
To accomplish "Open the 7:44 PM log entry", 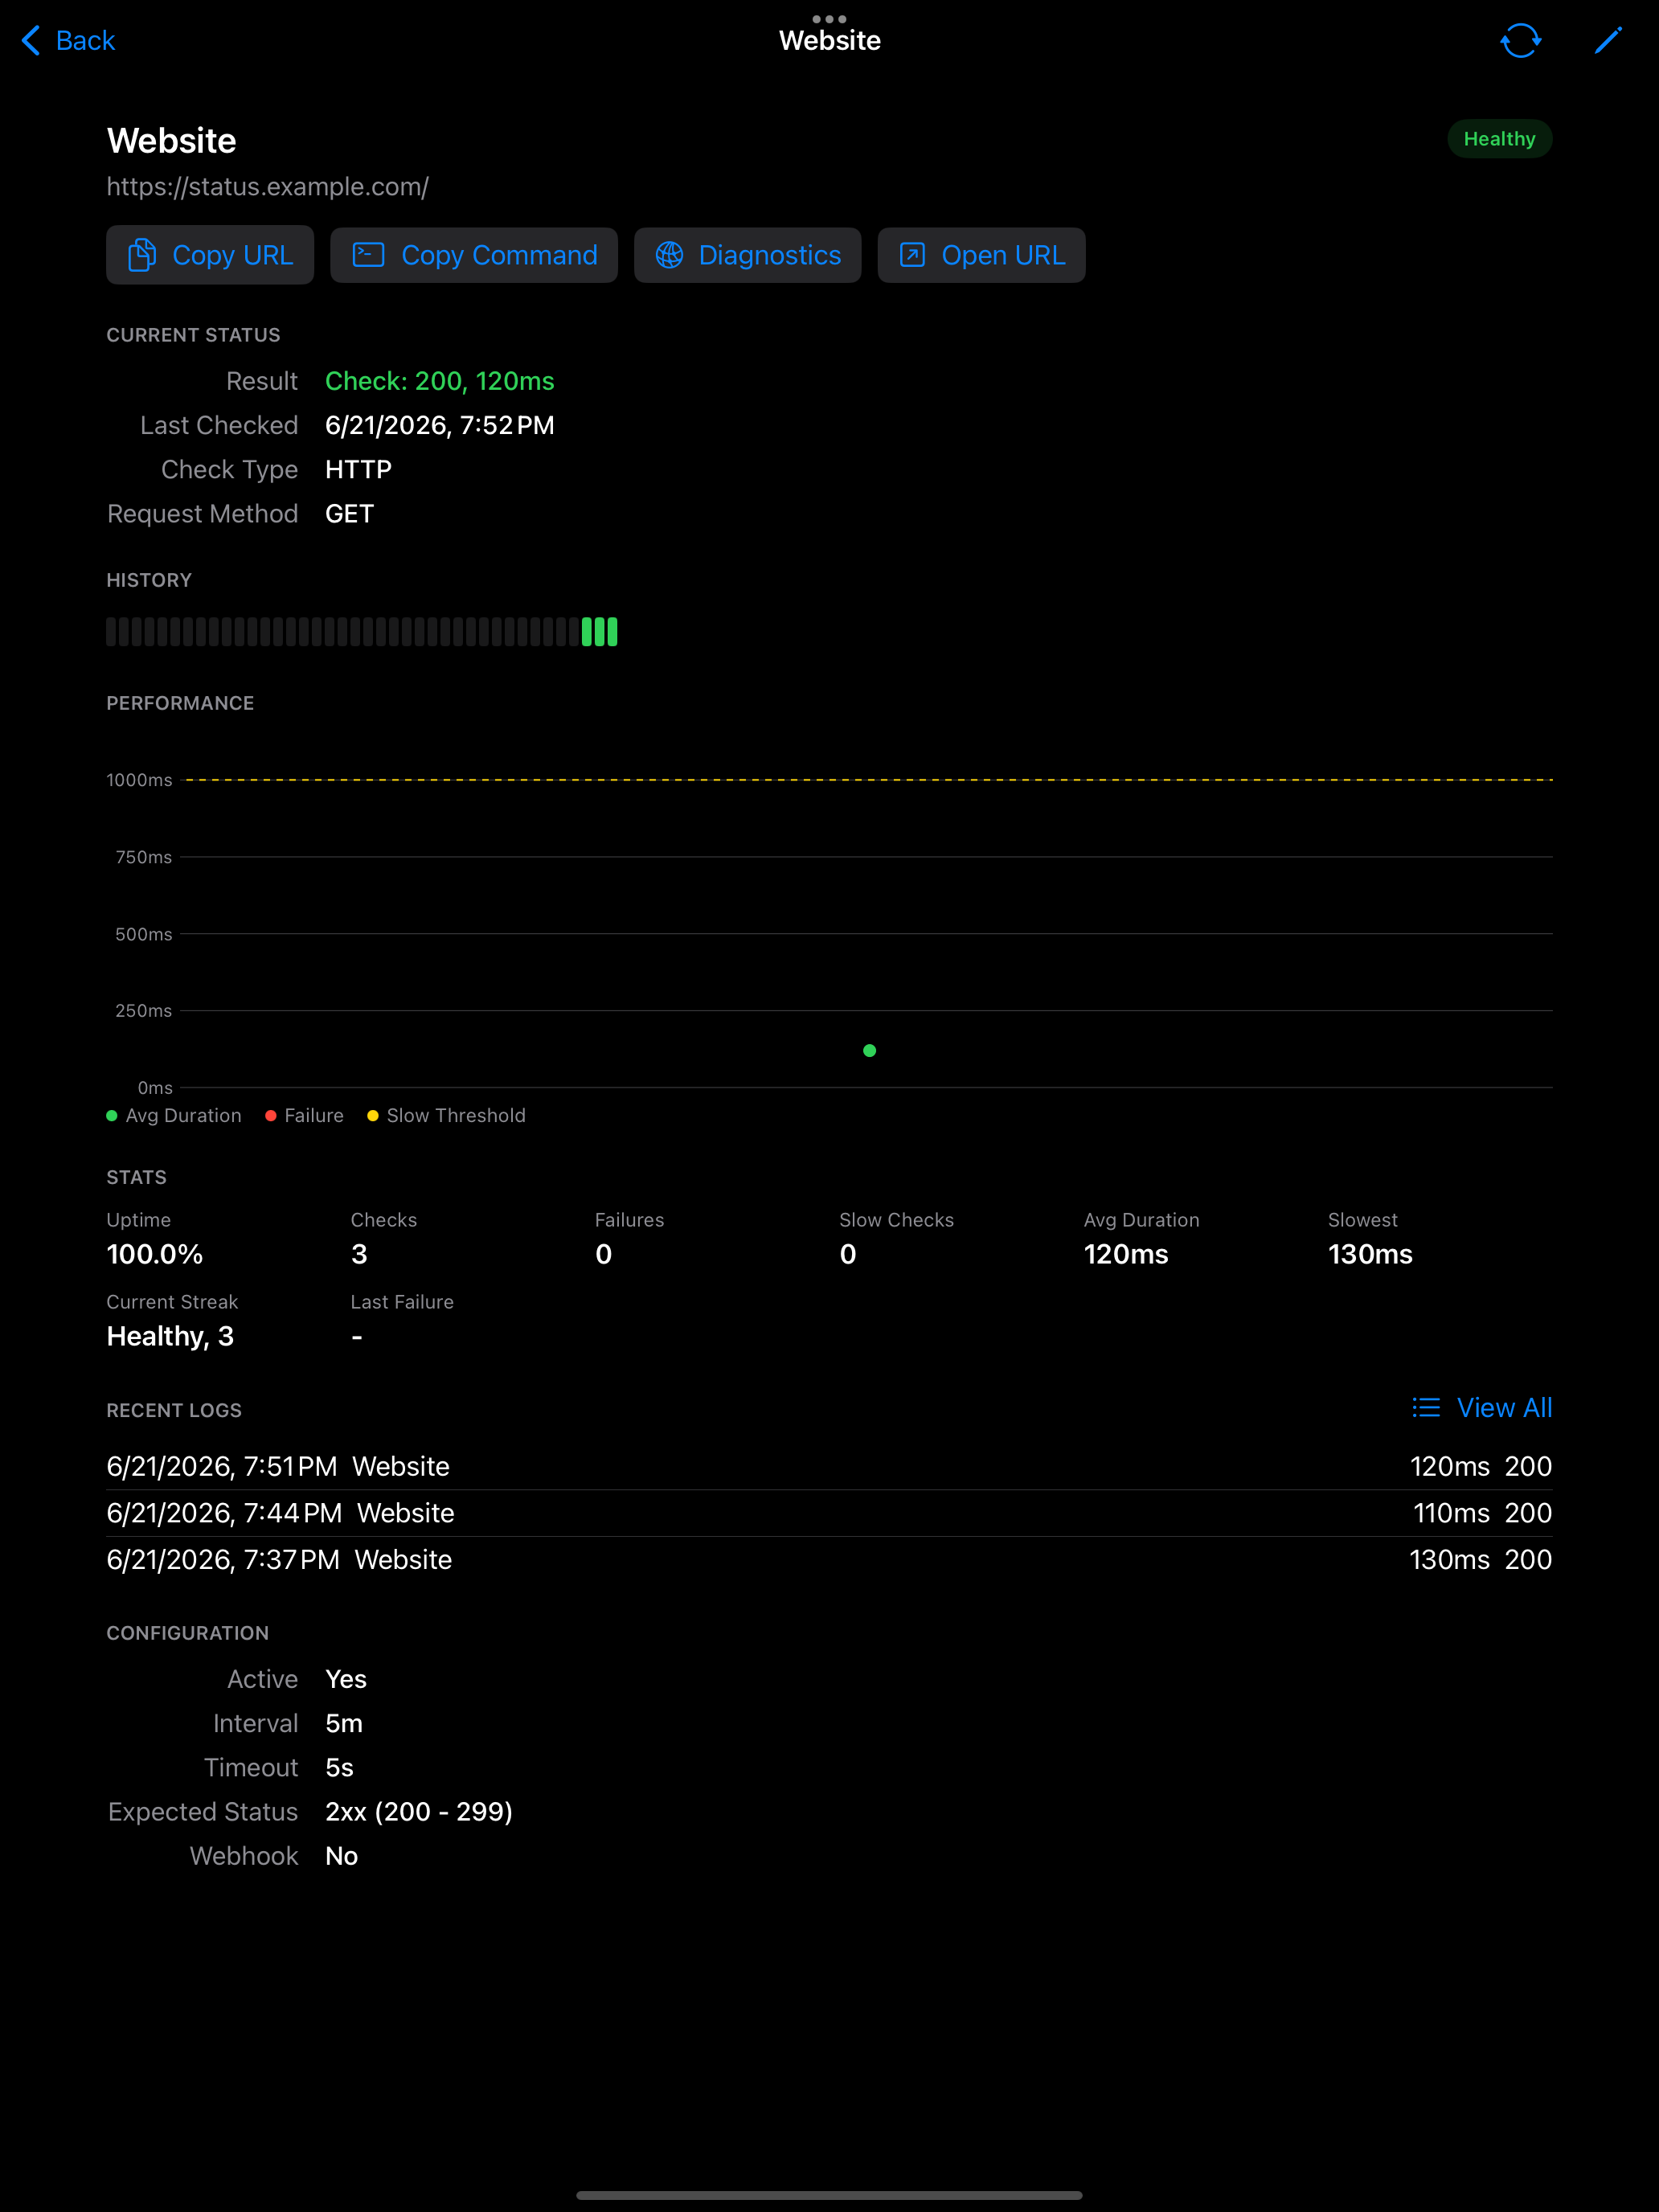I will pyautogui.click(x=829, y=1513).
